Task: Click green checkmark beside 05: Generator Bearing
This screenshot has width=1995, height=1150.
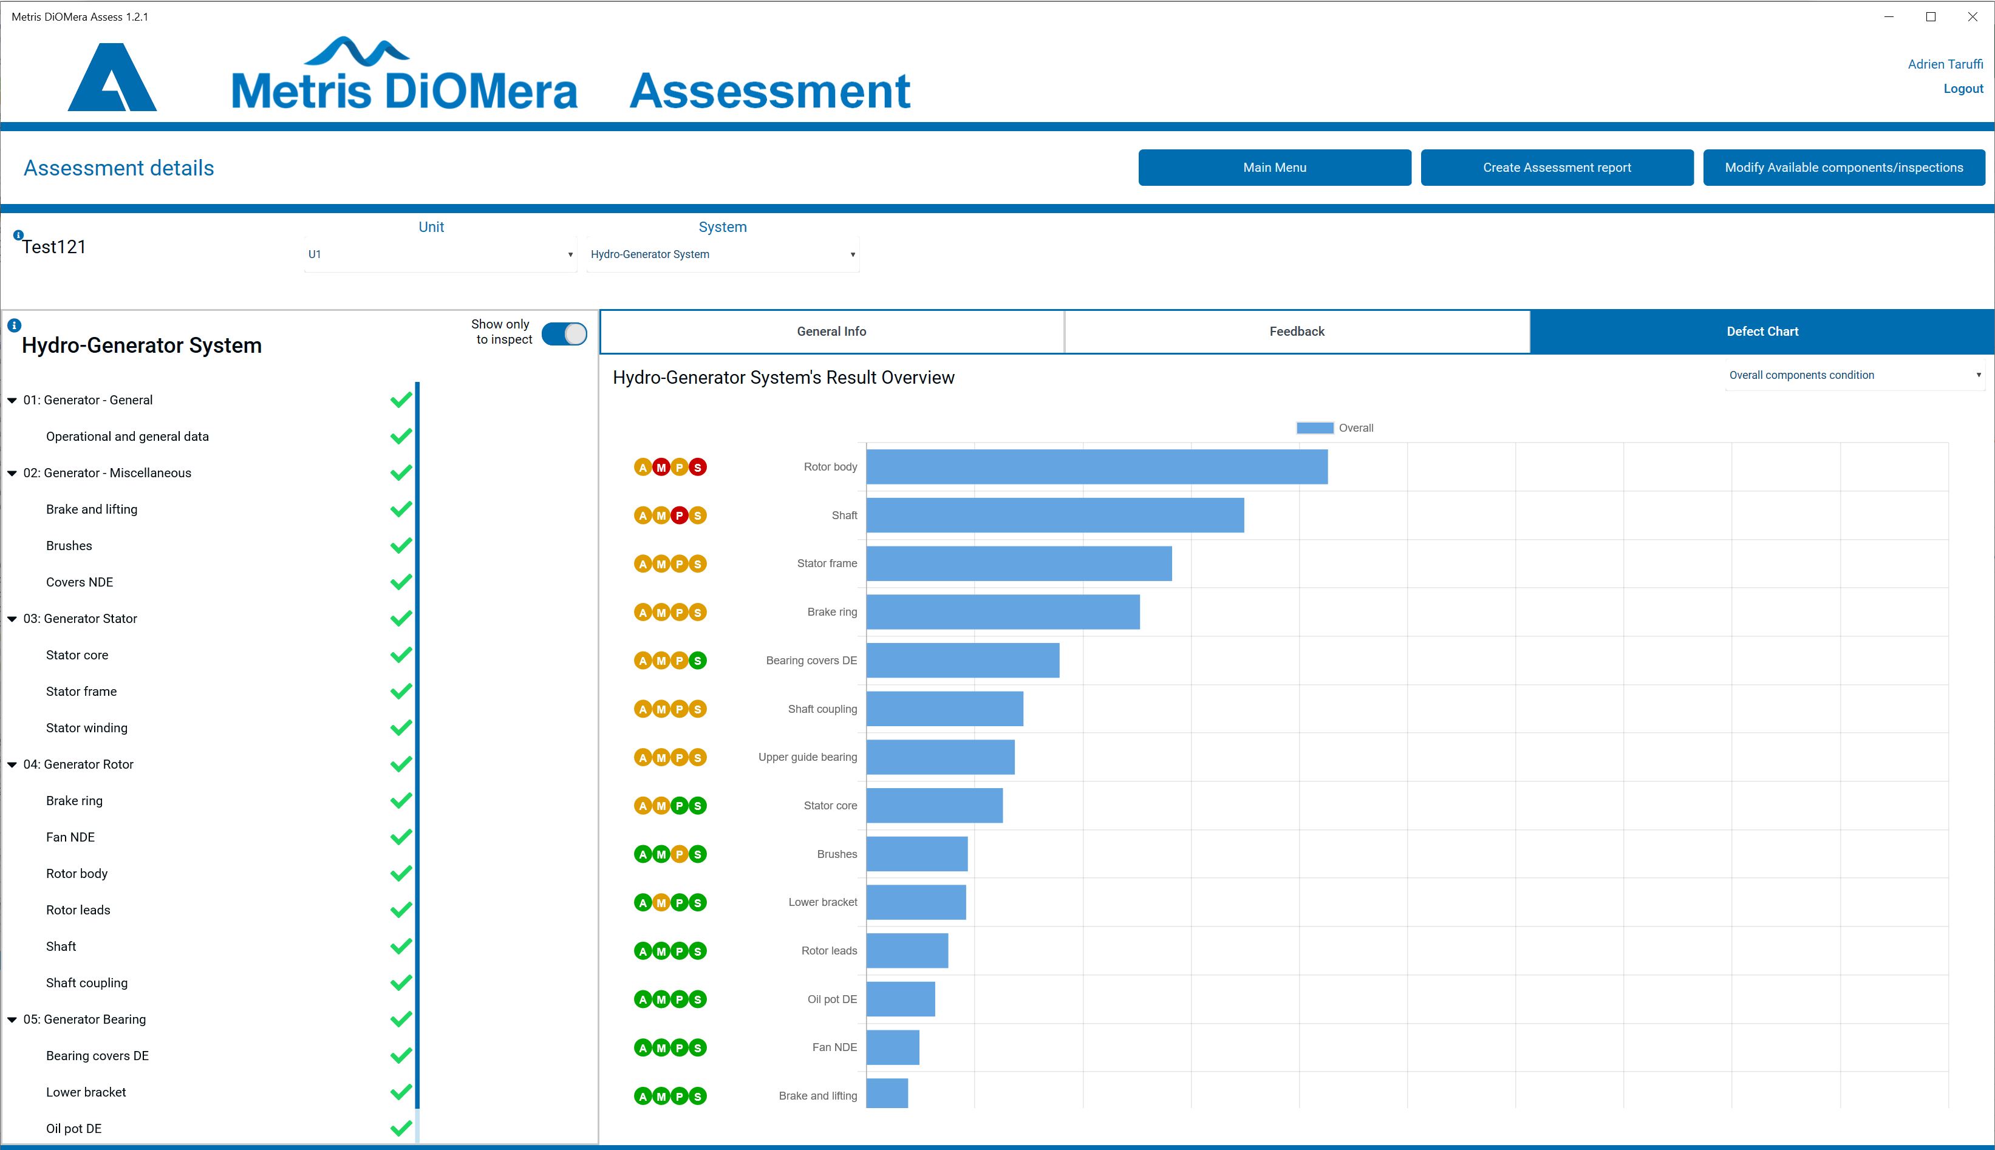Action: coord(401,1019)
